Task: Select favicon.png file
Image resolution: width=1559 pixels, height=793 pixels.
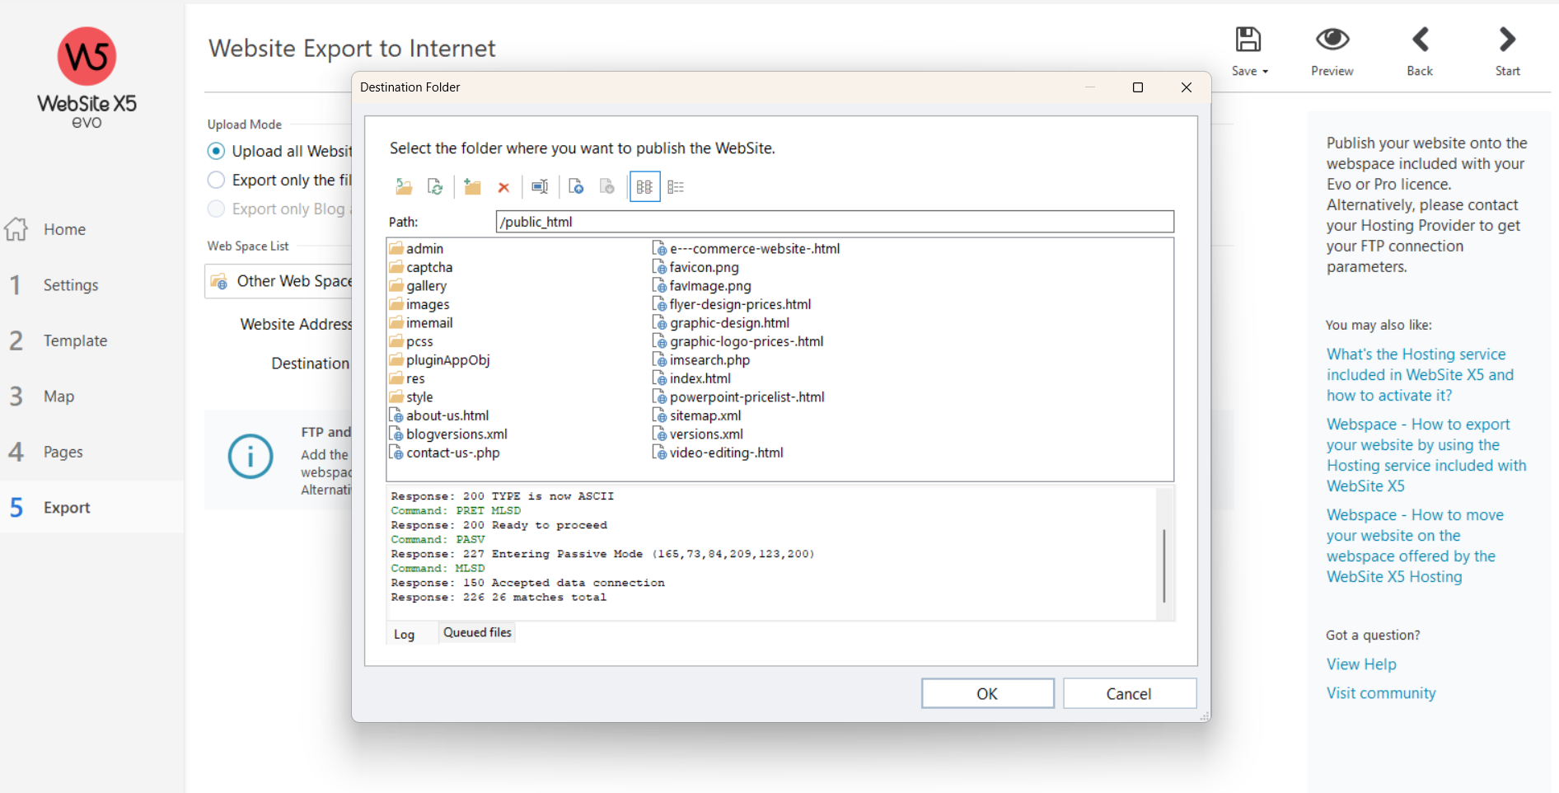Action: 695,267
